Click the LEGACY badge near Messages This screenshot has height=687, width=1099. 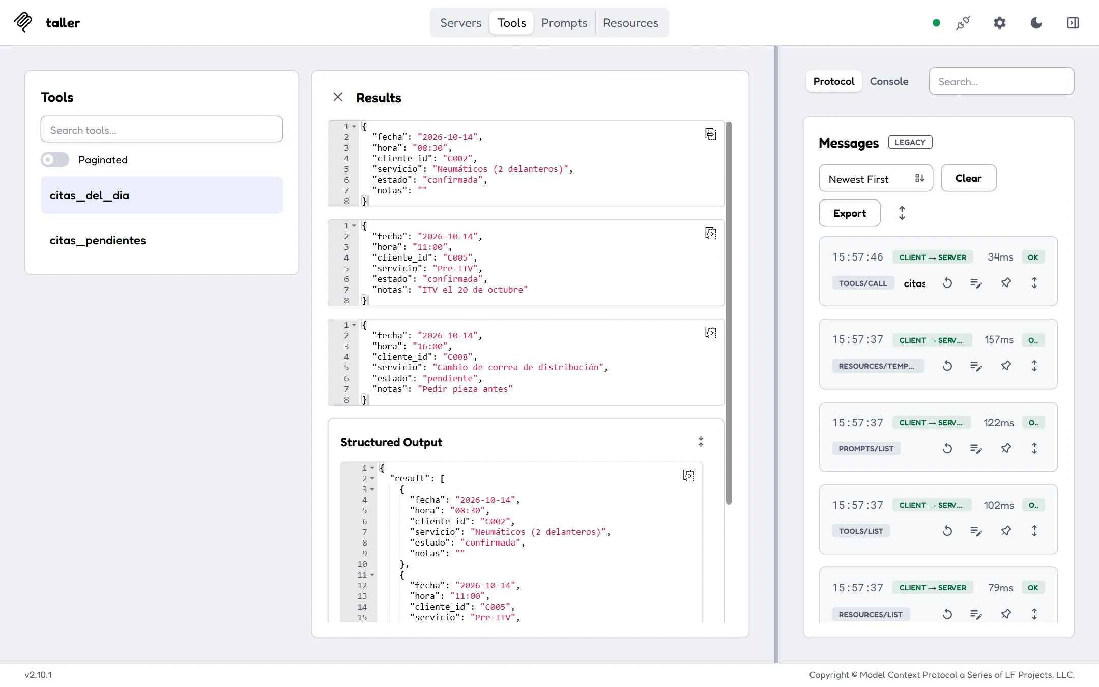coord(910,142)
